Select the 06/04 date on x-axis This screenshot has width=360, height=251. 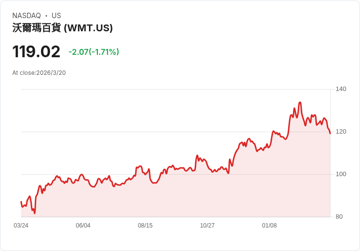[x=83, y=226]
